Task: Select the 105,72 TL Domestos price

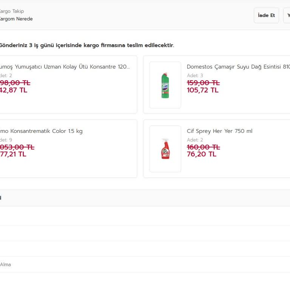Action: pos(202,90)
